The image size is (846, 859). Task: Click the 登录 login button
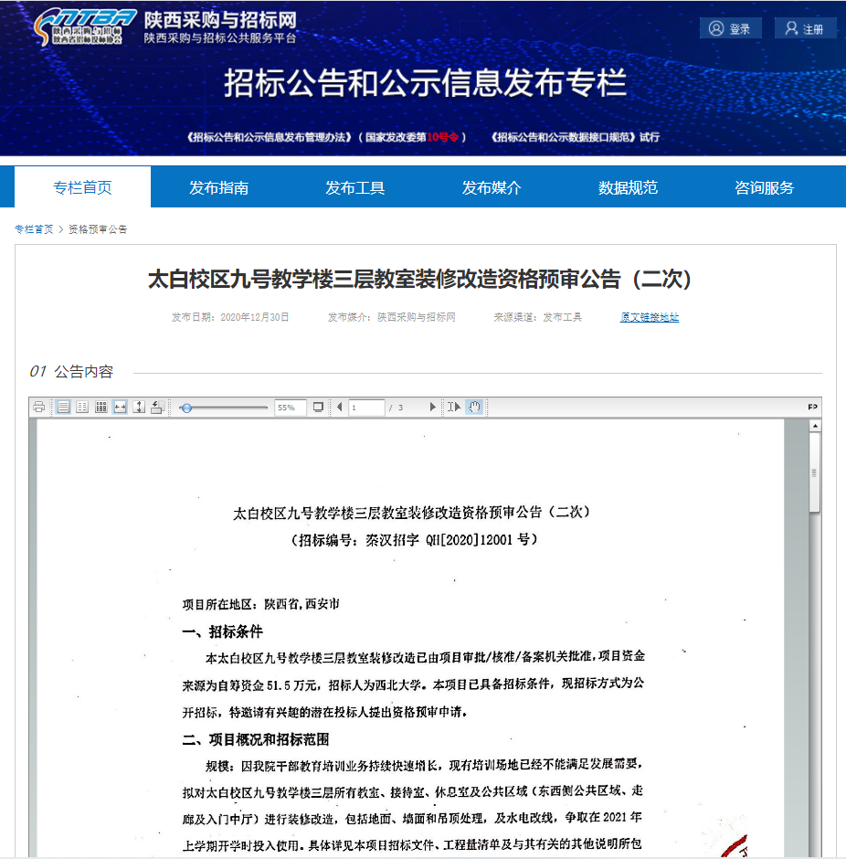click(x=730, y=28)
